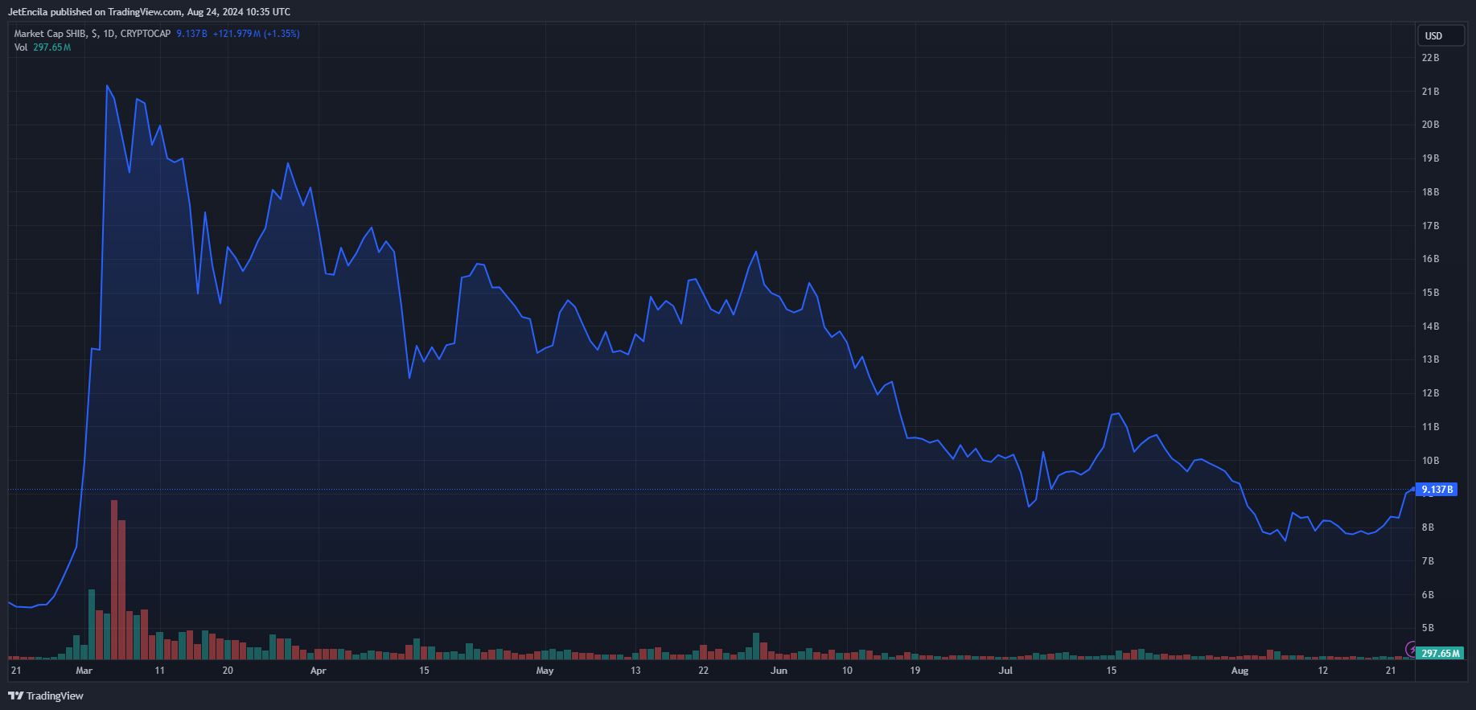Click the Market Cap SHIB symbol title
The image size is (1476, 710).
(92, 34)
